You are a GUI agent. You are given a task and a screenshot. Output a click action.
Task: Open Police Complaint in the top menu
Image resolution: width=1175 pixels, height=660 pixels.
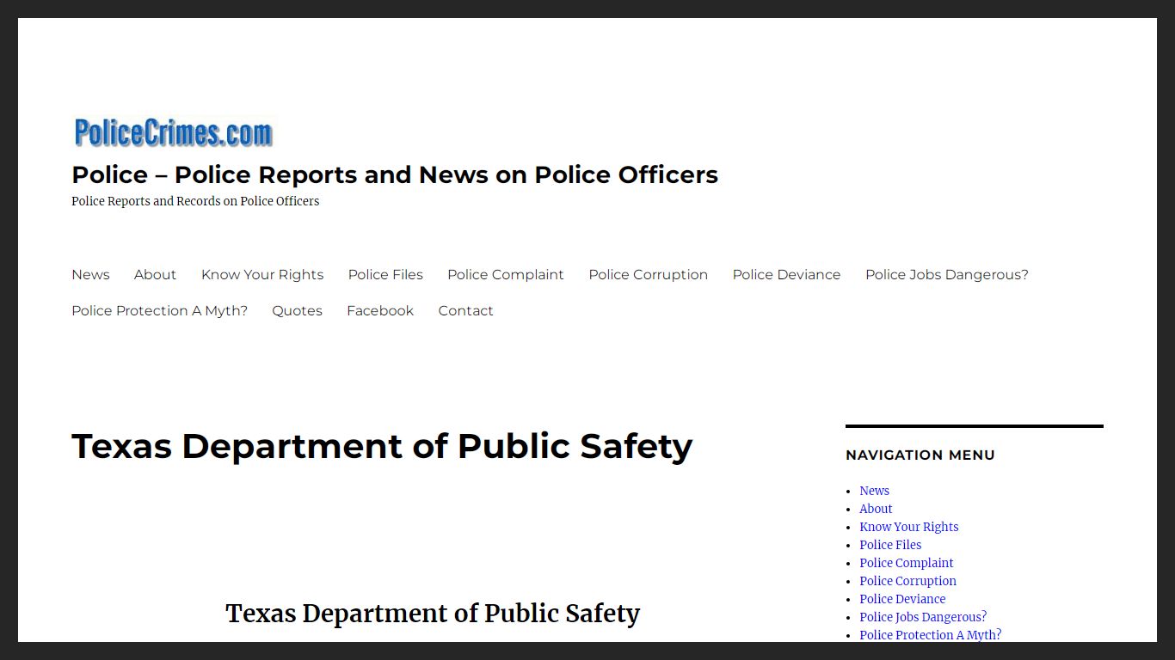pos(506,274)
